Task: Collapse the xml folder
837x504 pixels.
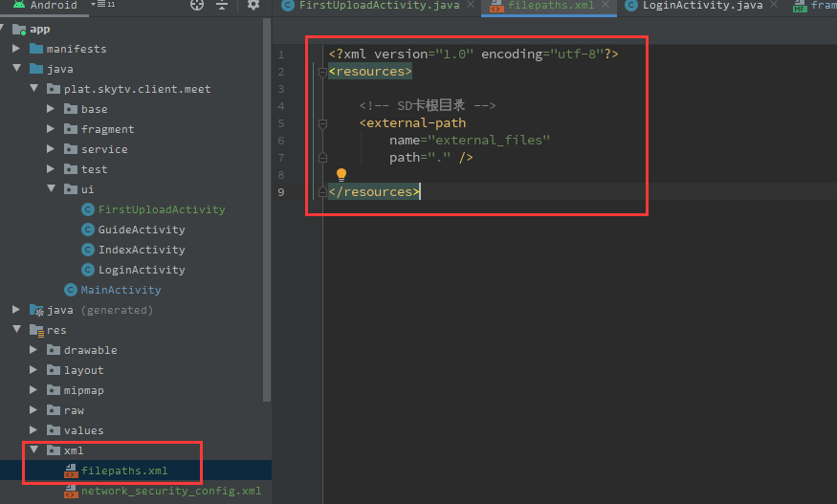Action: point(34,449)
